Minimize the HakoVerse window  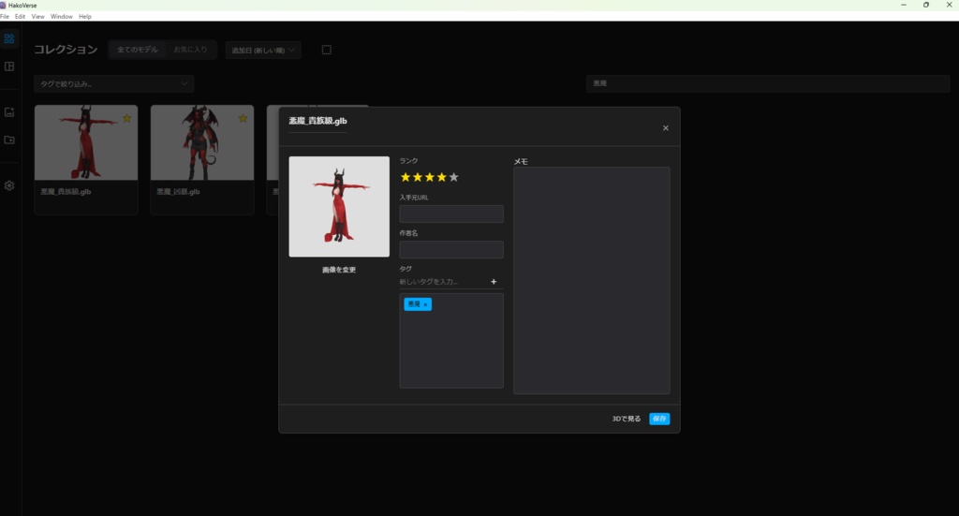(x=904, y=5)
